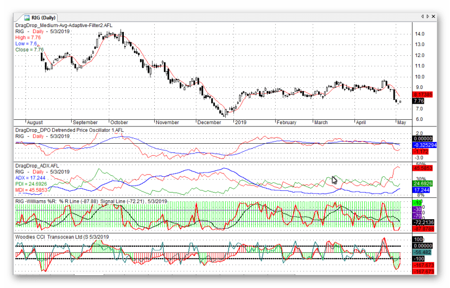Screen dimensions: 450x288
Task: Click the black 100 CCI level label
Action: point(418,240)
